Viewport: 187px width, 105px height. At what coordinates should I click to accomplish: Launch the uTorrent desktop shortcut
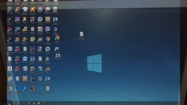coord(32,40)
